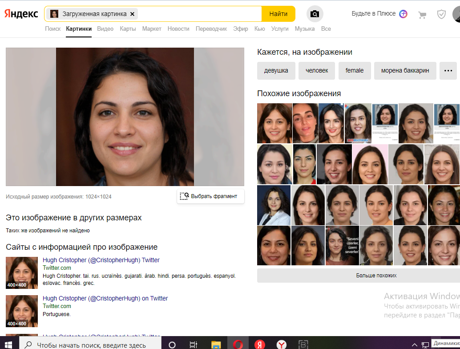Open the shopping cart icon
The image size is (460, 349).
tap(422, 15)
